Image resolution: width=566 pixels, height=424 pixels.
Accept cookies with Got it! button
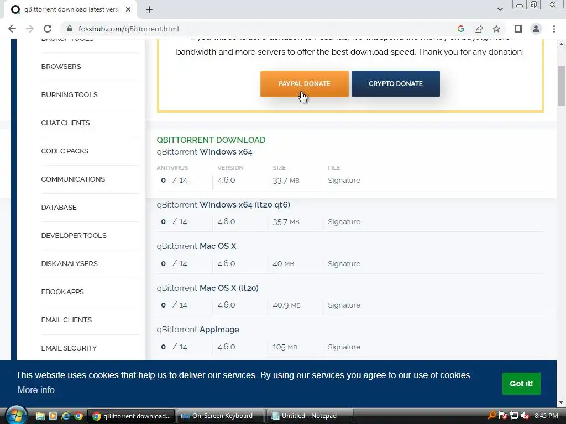521,384
